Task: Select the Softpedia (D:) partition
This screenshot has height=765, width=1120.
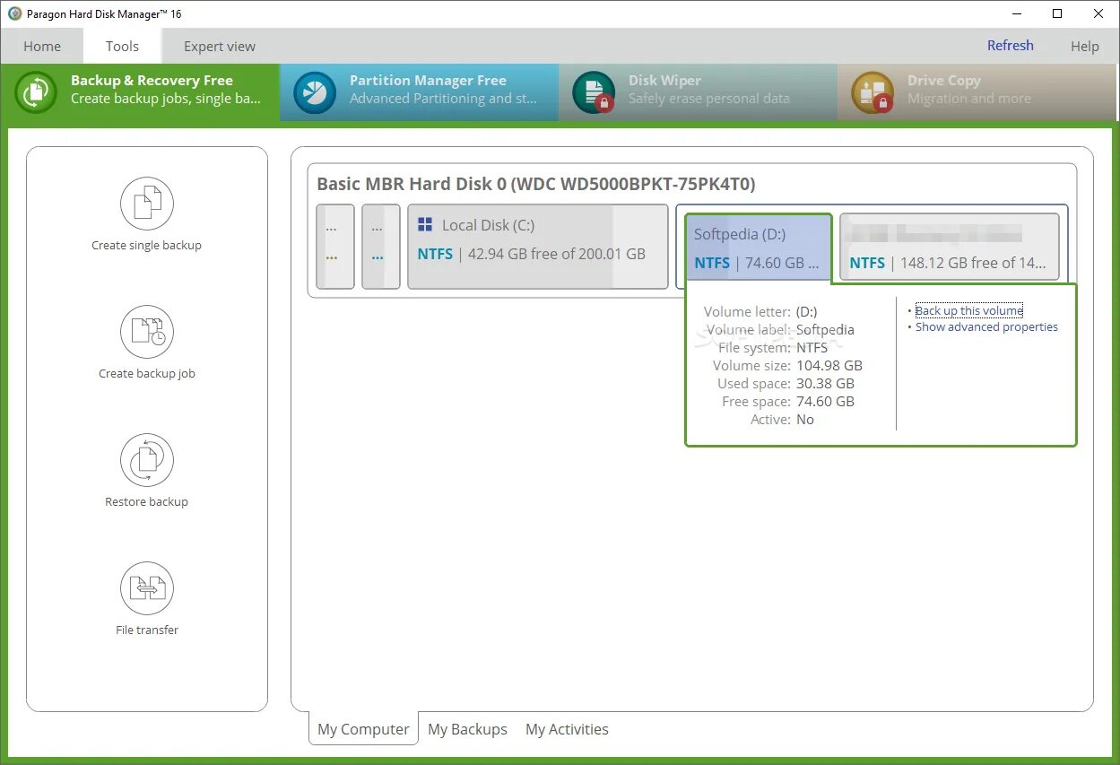Action: point(759,247)
